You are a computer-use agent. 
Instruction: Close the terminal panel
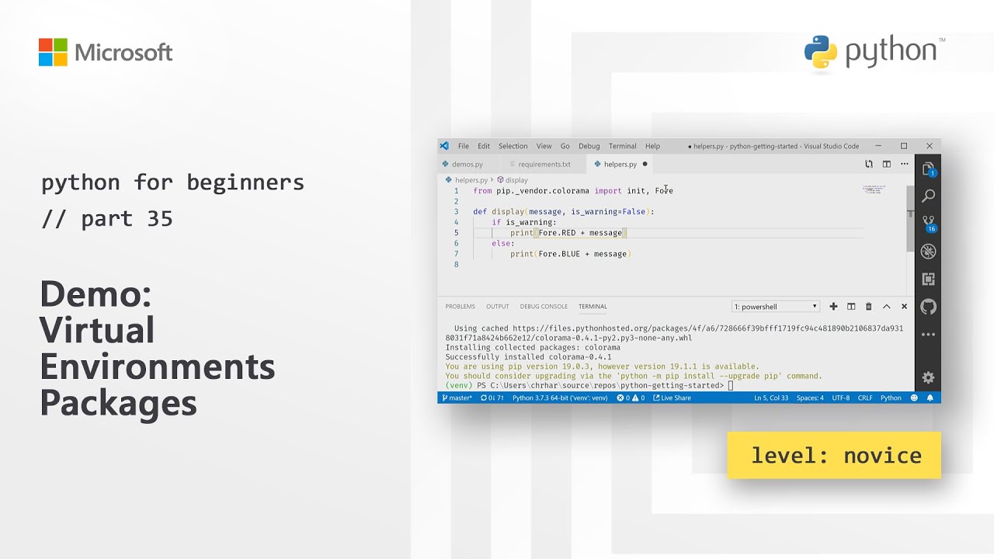click(x=904, y=307)
